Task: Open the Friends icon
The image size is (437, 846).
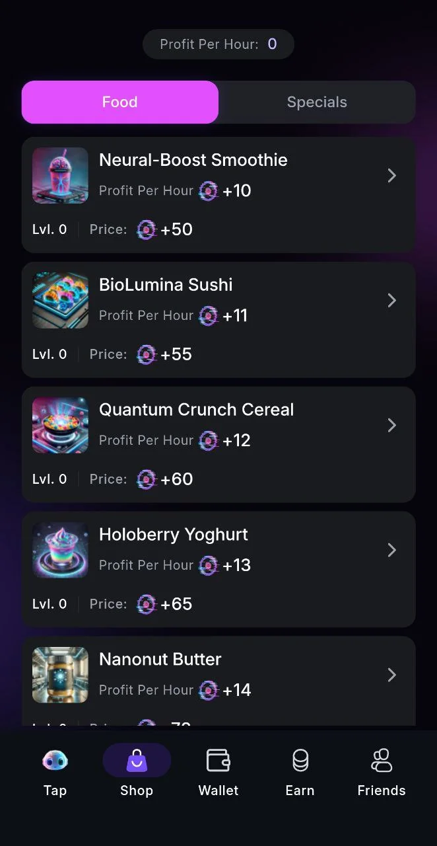Action: pyautogui.click(x=382, y=761)
